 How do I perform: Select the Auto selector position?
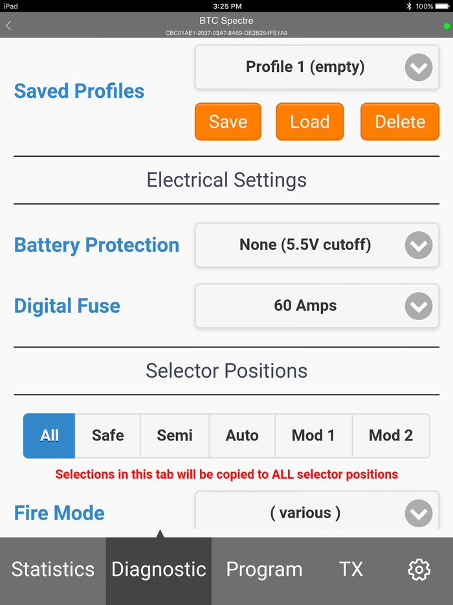click(x=242, y=436)
